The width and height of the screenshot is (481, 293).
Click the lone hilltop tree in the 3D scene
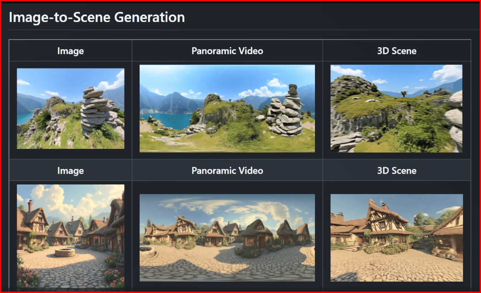(404, 94)
